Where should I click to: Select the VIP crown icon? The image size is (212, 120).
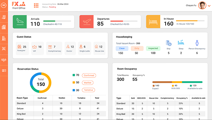[34, 47]
